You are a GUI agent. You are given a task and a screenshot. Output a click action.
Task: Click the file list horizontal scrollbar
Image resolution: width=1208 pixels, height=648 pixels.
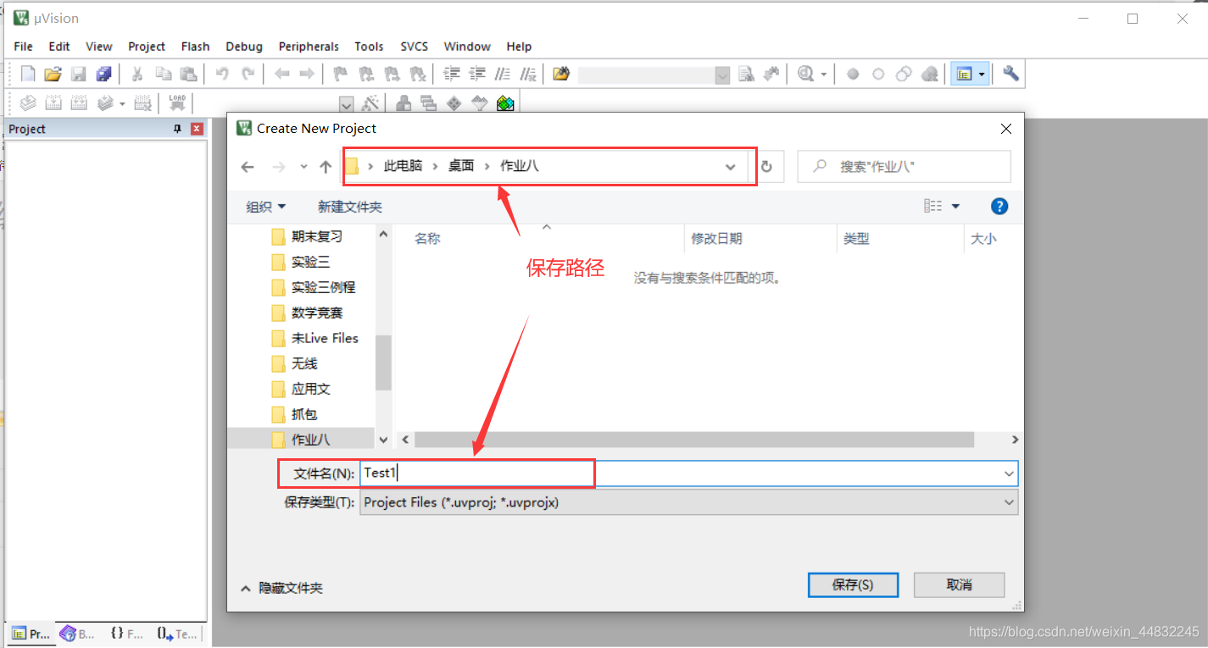point(694,440)
